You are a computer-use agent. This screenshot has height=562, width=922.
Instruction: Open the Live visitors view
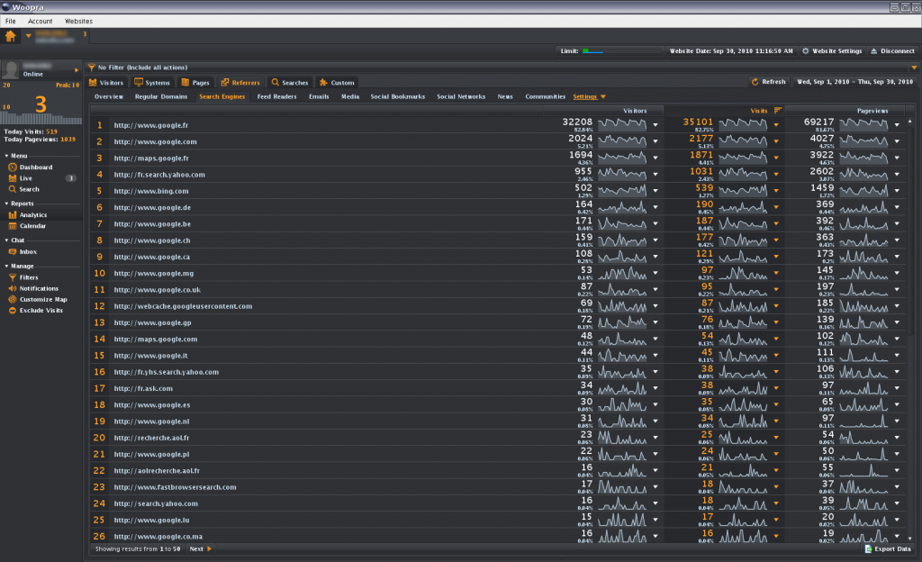click(x=26, y=178)
